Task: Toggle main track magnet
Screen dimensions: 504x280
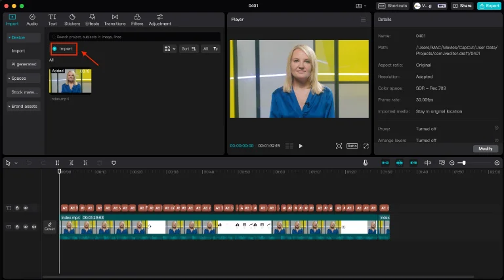Action: pyautogui.click(x=385, y=163)
